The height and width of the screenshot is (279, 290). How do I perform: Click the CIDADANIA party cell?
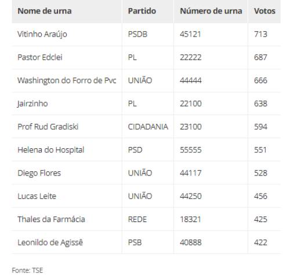(148, 127)
